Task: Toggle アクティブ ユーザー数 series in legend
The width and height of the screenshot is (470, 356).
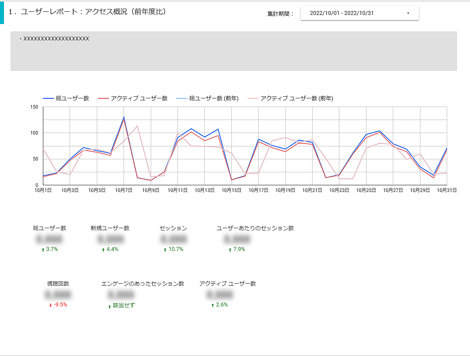Action: (133, 98)
